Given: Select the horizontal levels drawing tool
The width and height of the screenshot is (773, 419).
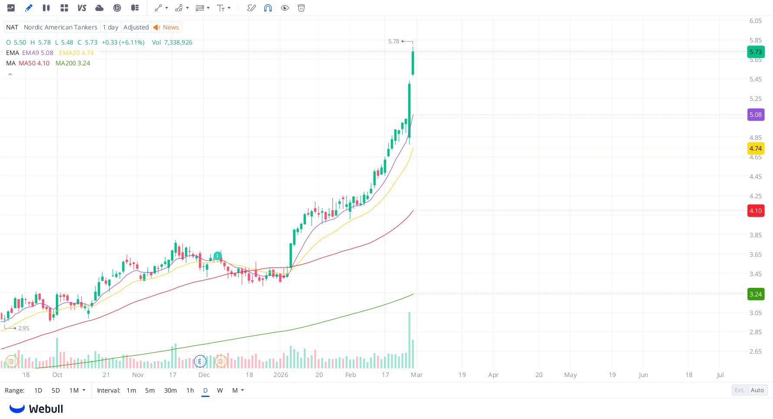Looking at the screenshot, I should coord(200,8).
